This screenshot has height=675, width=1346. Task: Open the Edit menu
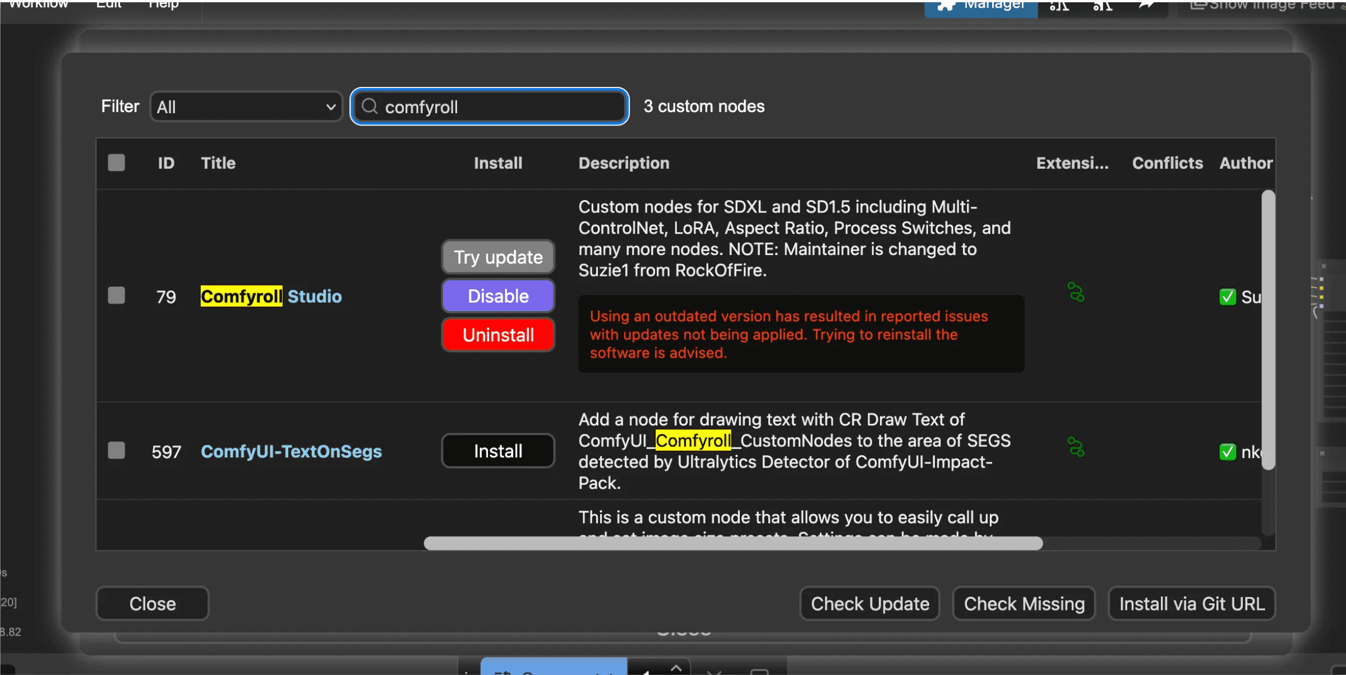(109, 4)
